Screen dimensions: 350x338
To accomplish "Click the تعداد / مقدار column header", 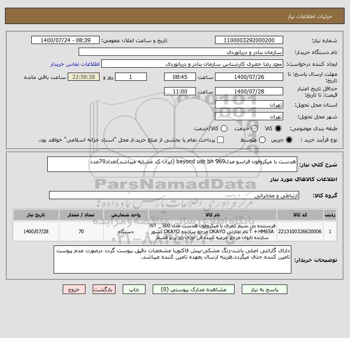I will coord(81,215).
